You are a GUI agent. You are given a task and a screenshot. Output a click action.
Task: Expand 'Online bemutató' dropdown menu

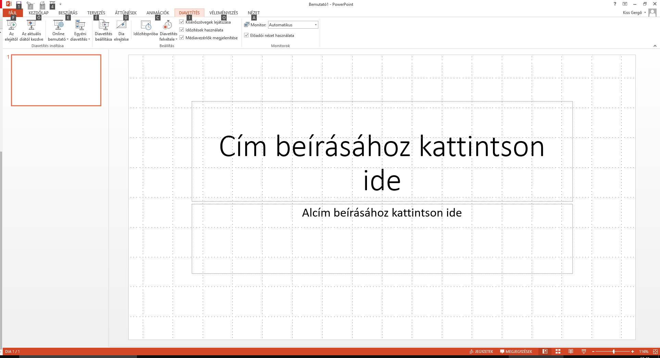58,39
